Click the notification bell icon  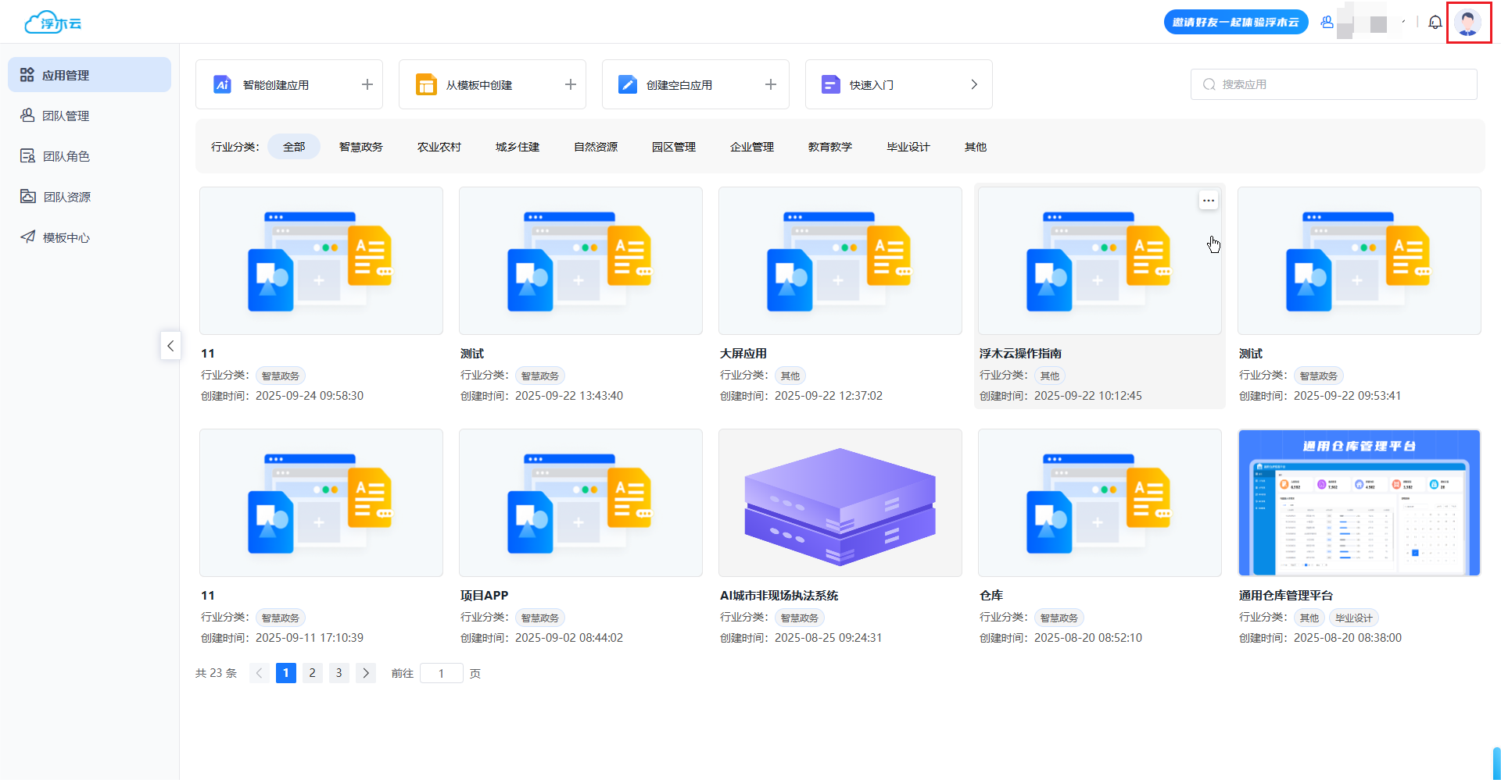pyautogui.click(x=1435, y=23)
